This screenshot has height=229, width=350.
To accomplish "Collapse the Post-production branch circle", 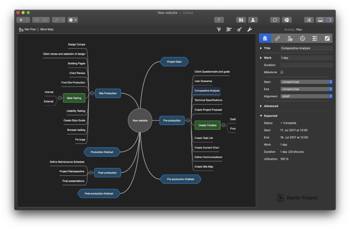I will (x=91, y=173).
